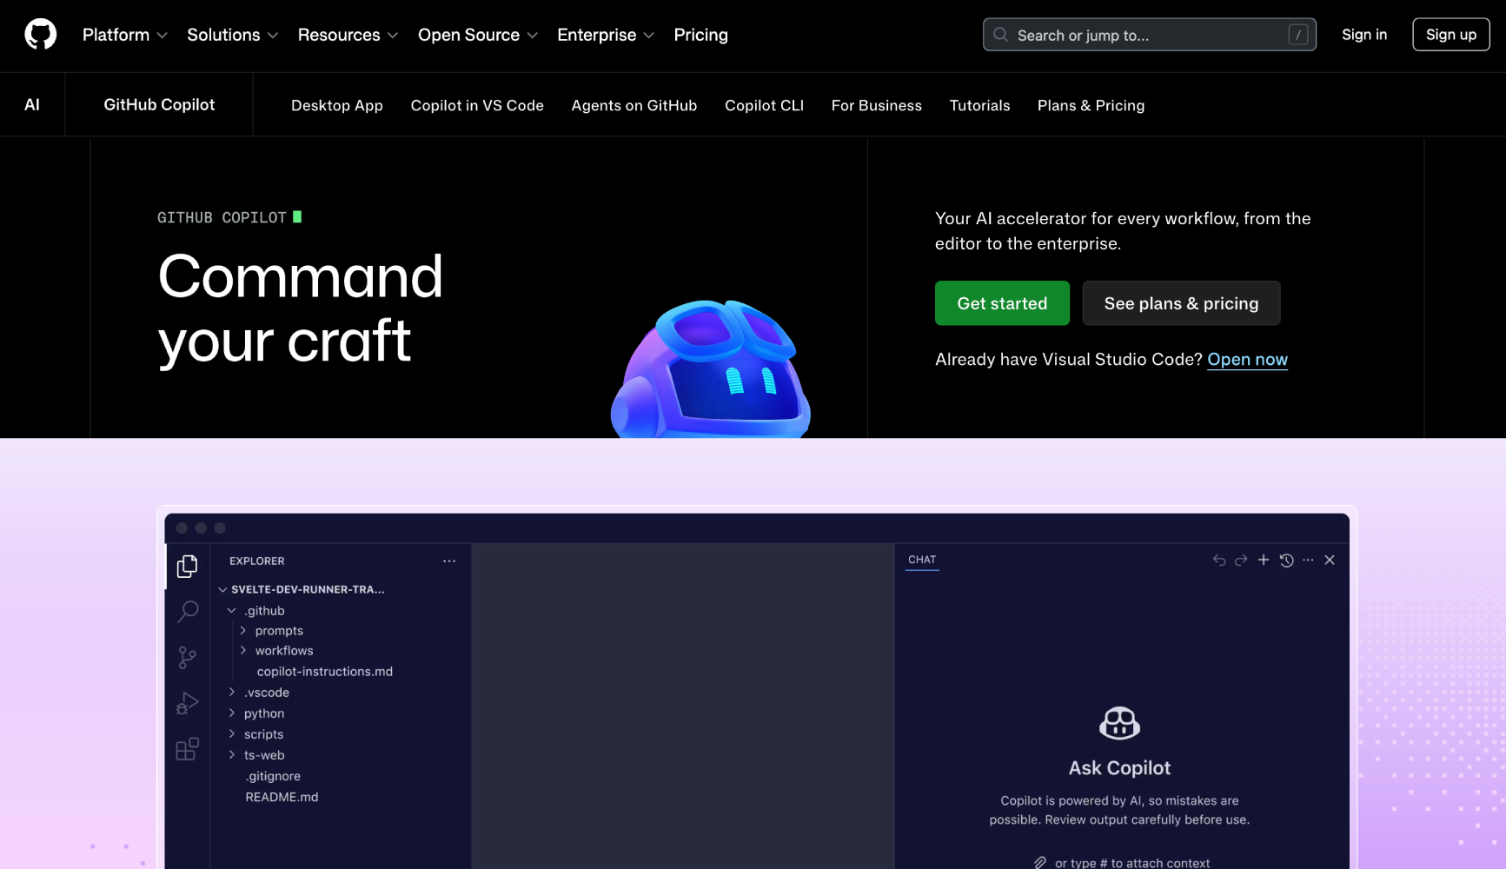Open the AI section link
Viewport: 1506px width, 869px height.
(32, 104)
